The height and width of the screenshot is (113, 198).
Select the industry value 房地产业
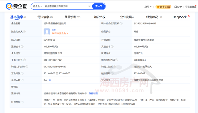point(138,53)
